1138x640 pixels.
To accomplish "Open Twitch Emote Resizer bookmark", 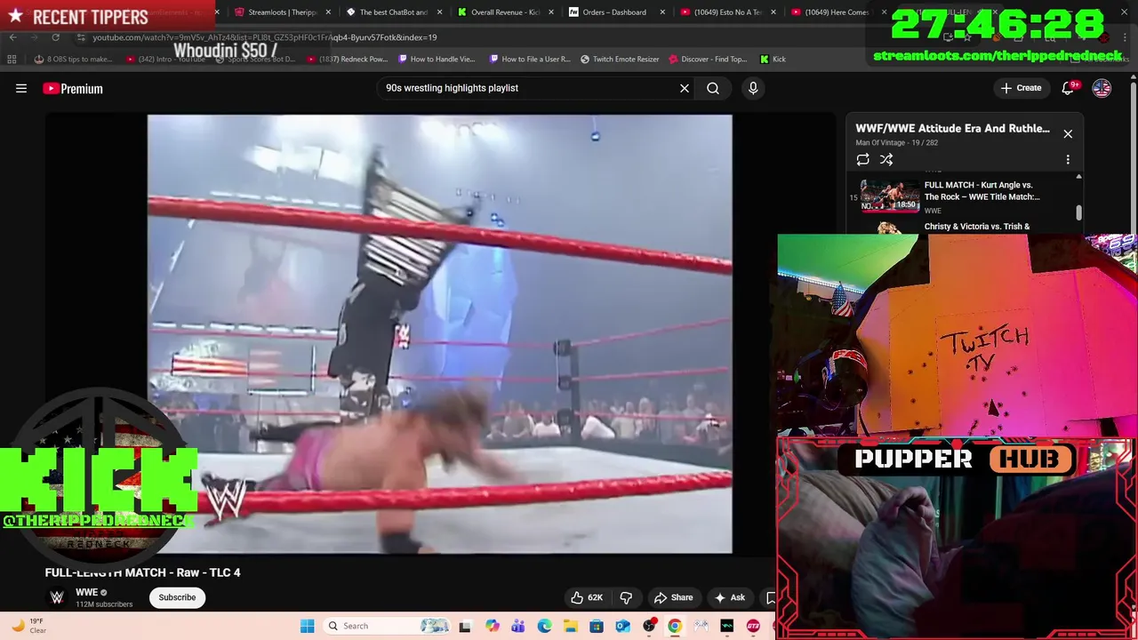I will [x=620, y=60].
